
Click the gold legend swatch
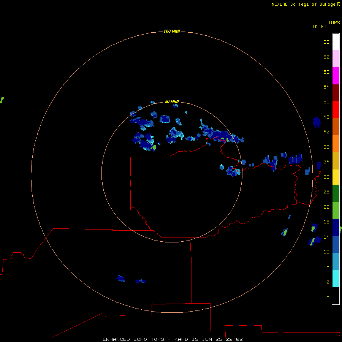(336, 161)
